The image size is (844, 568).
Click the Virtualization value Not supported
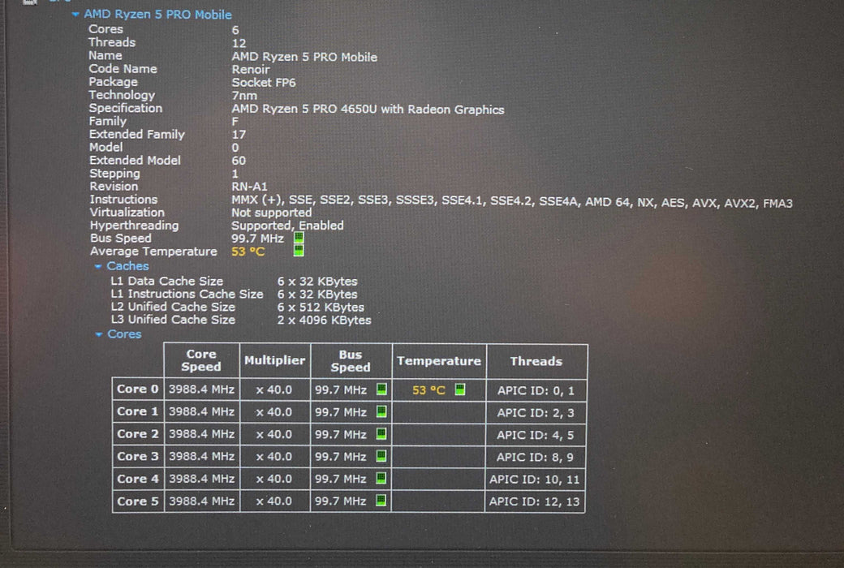[272, 213]
